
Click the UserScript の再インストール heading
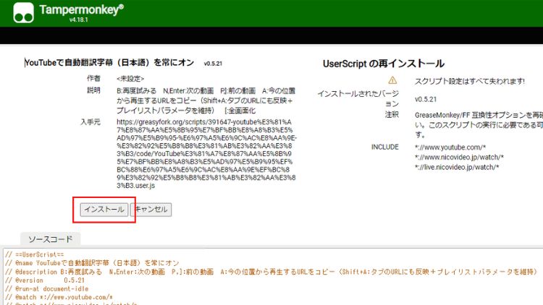click(x=383, y=64)
